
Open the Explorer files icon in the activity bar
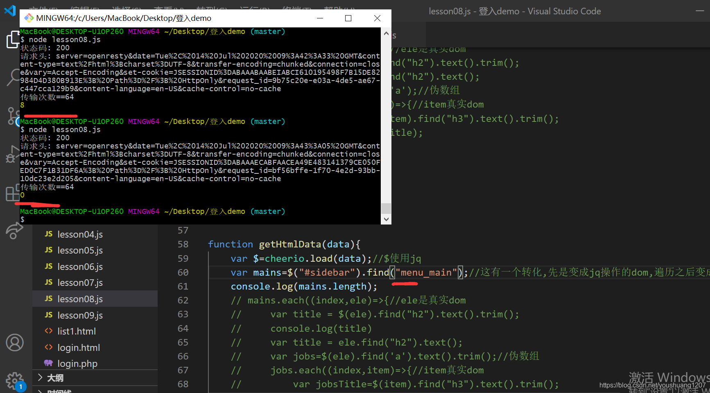click(x=12, y=40)
